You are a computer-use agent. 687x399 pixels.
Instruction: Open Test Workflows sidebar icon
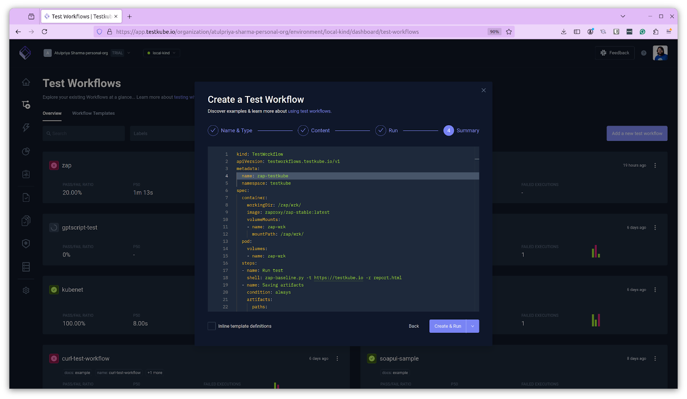(x=26, y=105)
